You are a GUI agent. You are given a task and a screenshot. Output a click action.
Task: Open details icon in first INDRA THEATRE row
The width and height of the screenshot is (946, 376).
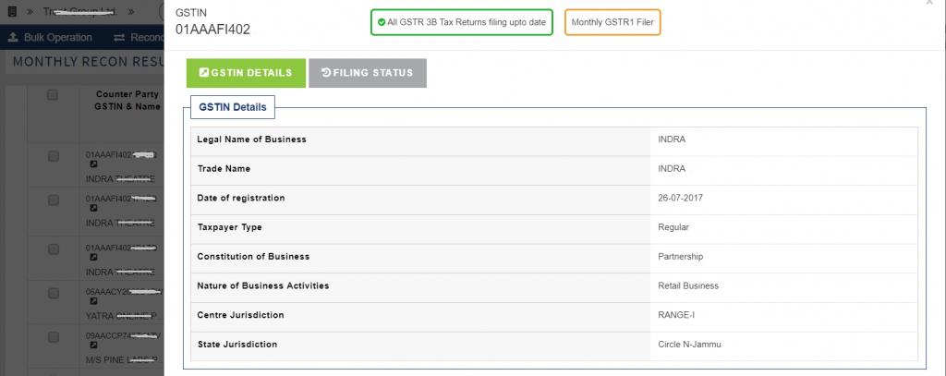pos(93,164)
